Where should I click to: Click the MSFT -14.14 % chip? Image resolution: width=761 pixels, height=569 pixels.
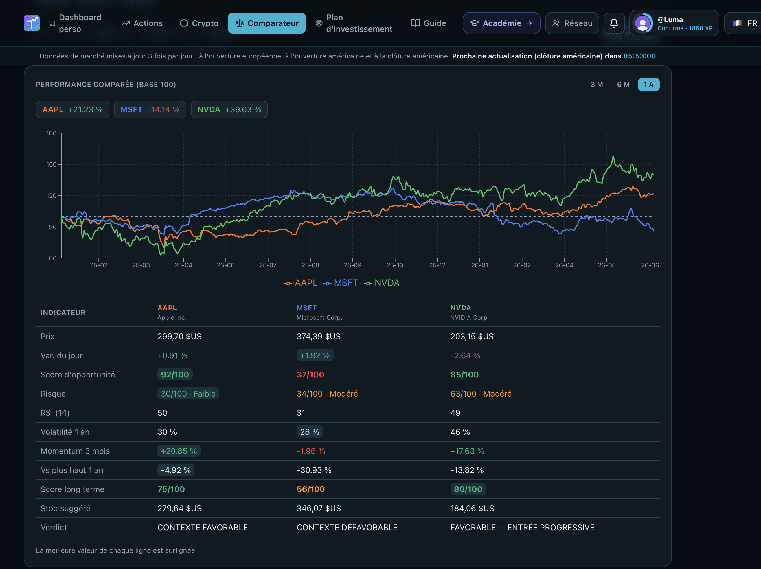pos(150,109)
